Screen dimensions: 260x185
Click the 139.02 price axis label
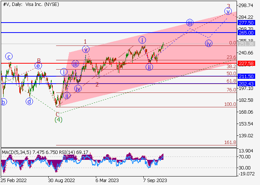pos(246,136)
